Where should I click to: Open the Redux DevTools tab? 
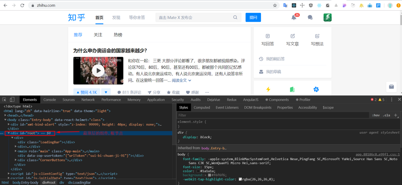(x=231, y=100)
